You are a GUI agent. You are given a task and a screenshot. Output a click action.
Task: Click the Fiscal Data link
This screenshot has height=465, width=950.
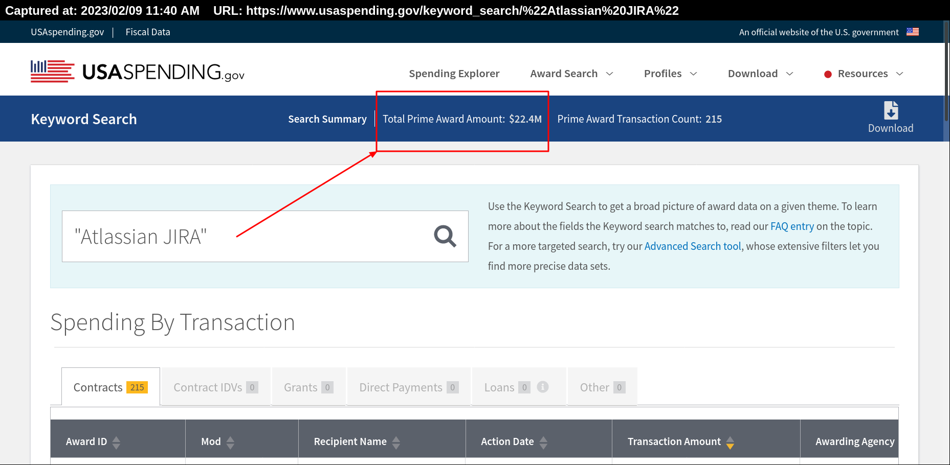pyautogui.click(x=148, y=32)
